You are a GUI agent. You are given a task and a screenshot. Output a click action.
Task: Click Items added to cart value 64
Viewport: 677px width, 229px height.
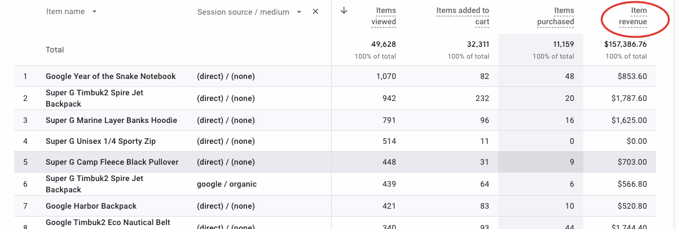tap(484, 184)
